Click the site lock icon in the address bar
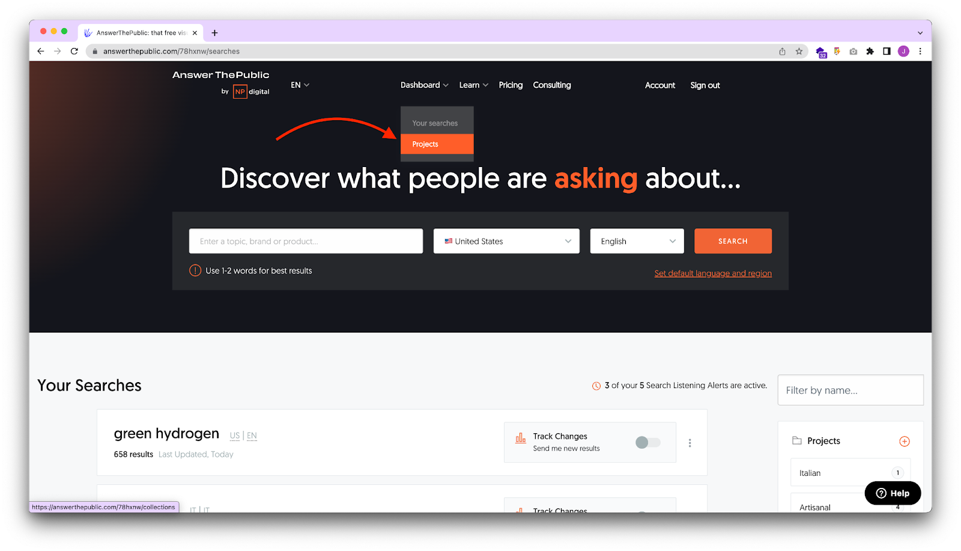The image size is (961, 551). [x=95, y=52]
